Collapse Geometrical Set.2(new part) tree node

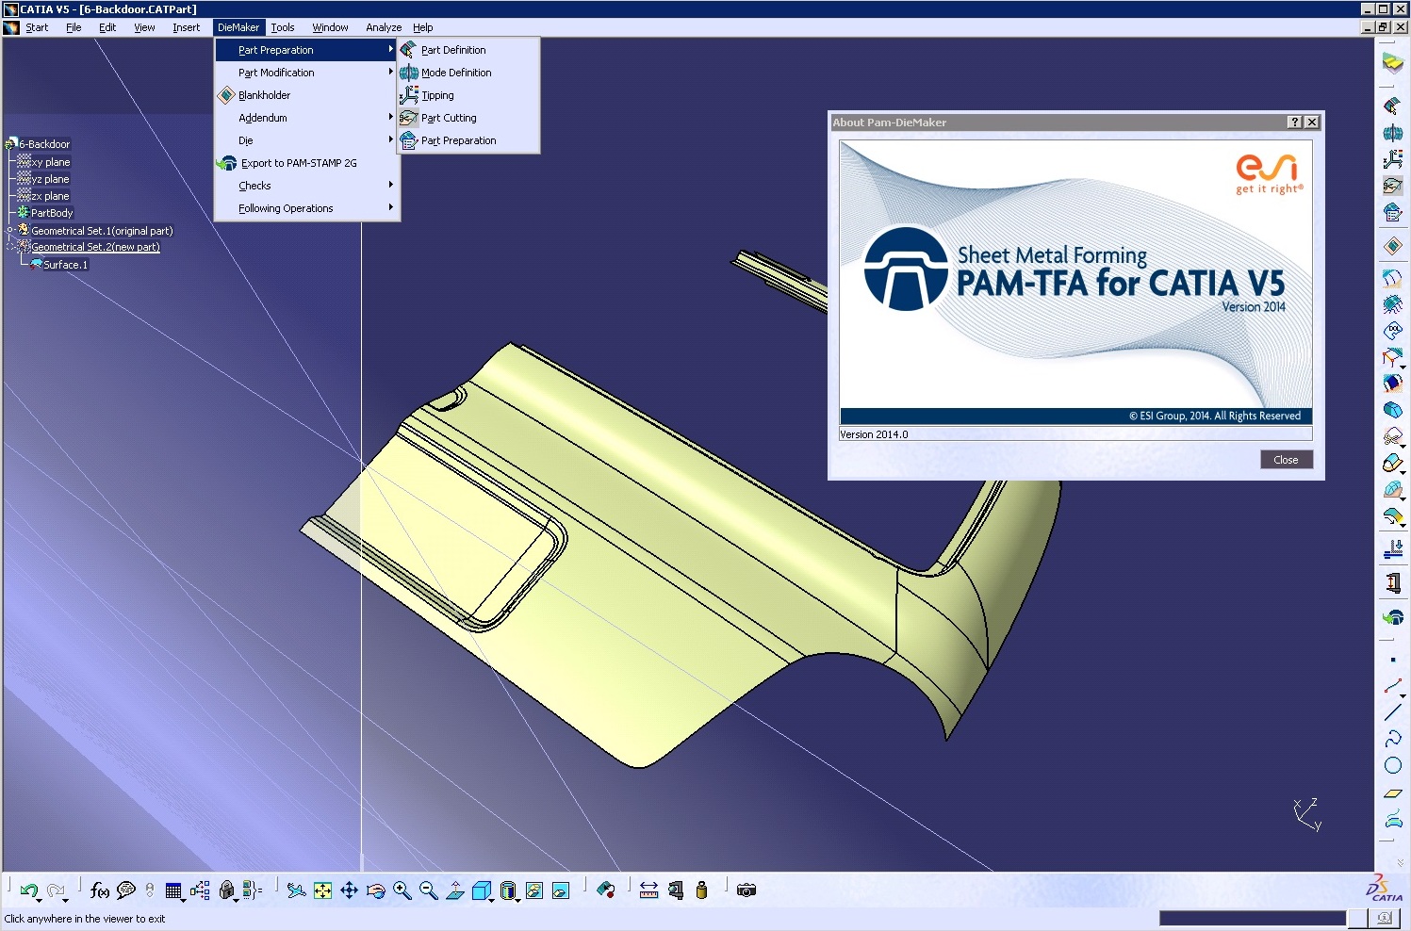click(x=10, y=247)
